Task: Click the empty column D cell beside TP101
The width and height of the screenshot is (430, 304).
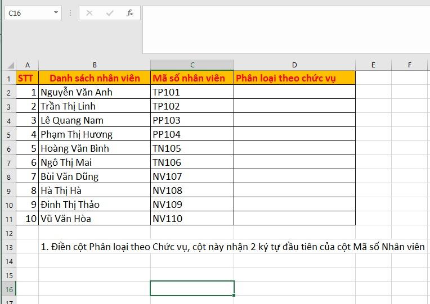Action: coord(294,92)
